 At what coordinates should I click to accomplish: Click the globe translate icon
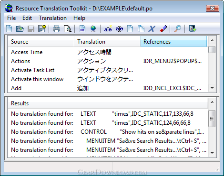point(93,29)
